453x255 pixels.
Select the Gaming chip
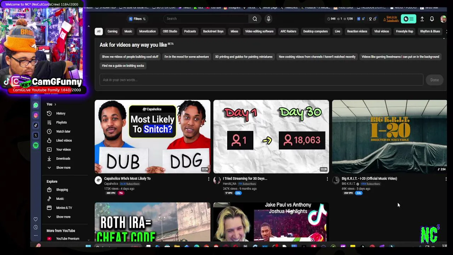pos(112,32)
